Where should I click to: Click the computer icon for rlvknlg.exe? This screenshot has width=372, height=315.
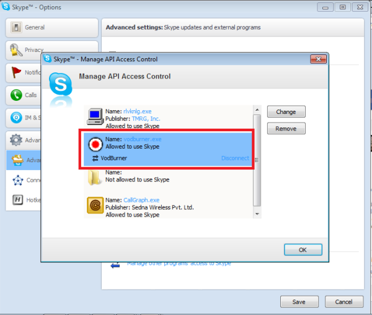pyautogui.click(x=95, y=116)
